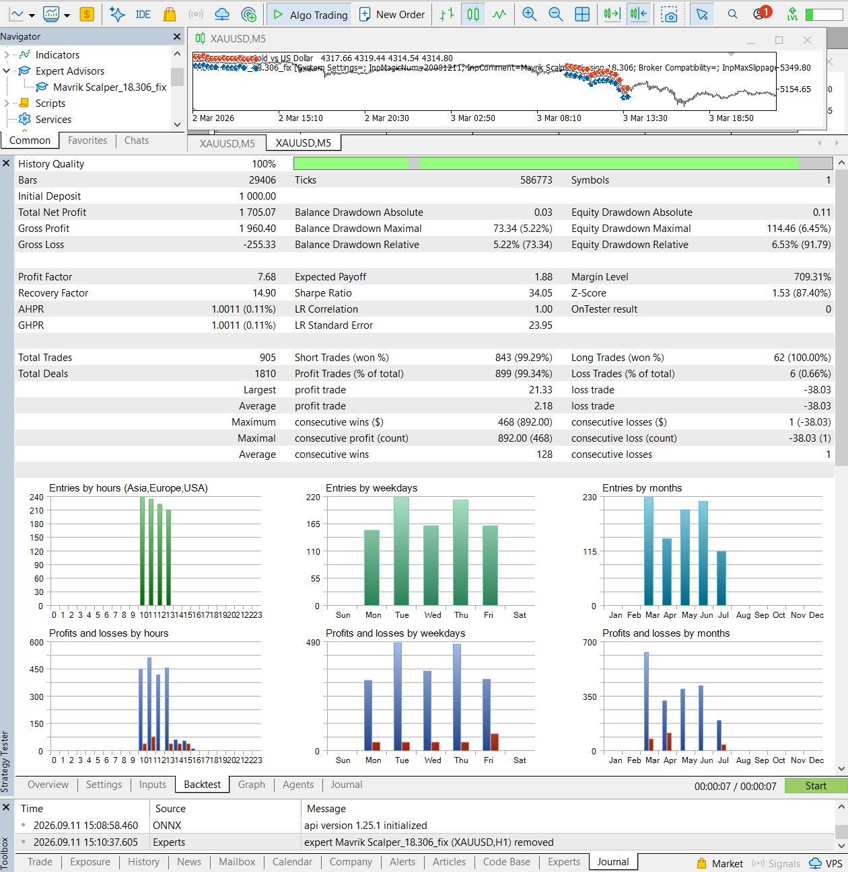Image resolution: width=848 pixels, height=872 pixels.
Task: Open VPS in the status bar
Action: [x=826, y=863]
